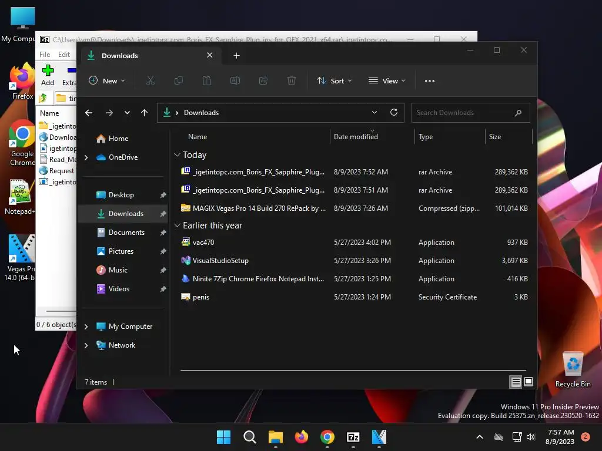Image resolution: width=602 pixels, height=451 pixels.
Task: Switch to 7-Zip from the taskbar
Action: [x=353, y=437]
